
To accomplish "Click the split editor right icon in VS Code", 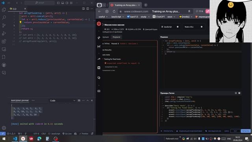I will coord(88,9).
